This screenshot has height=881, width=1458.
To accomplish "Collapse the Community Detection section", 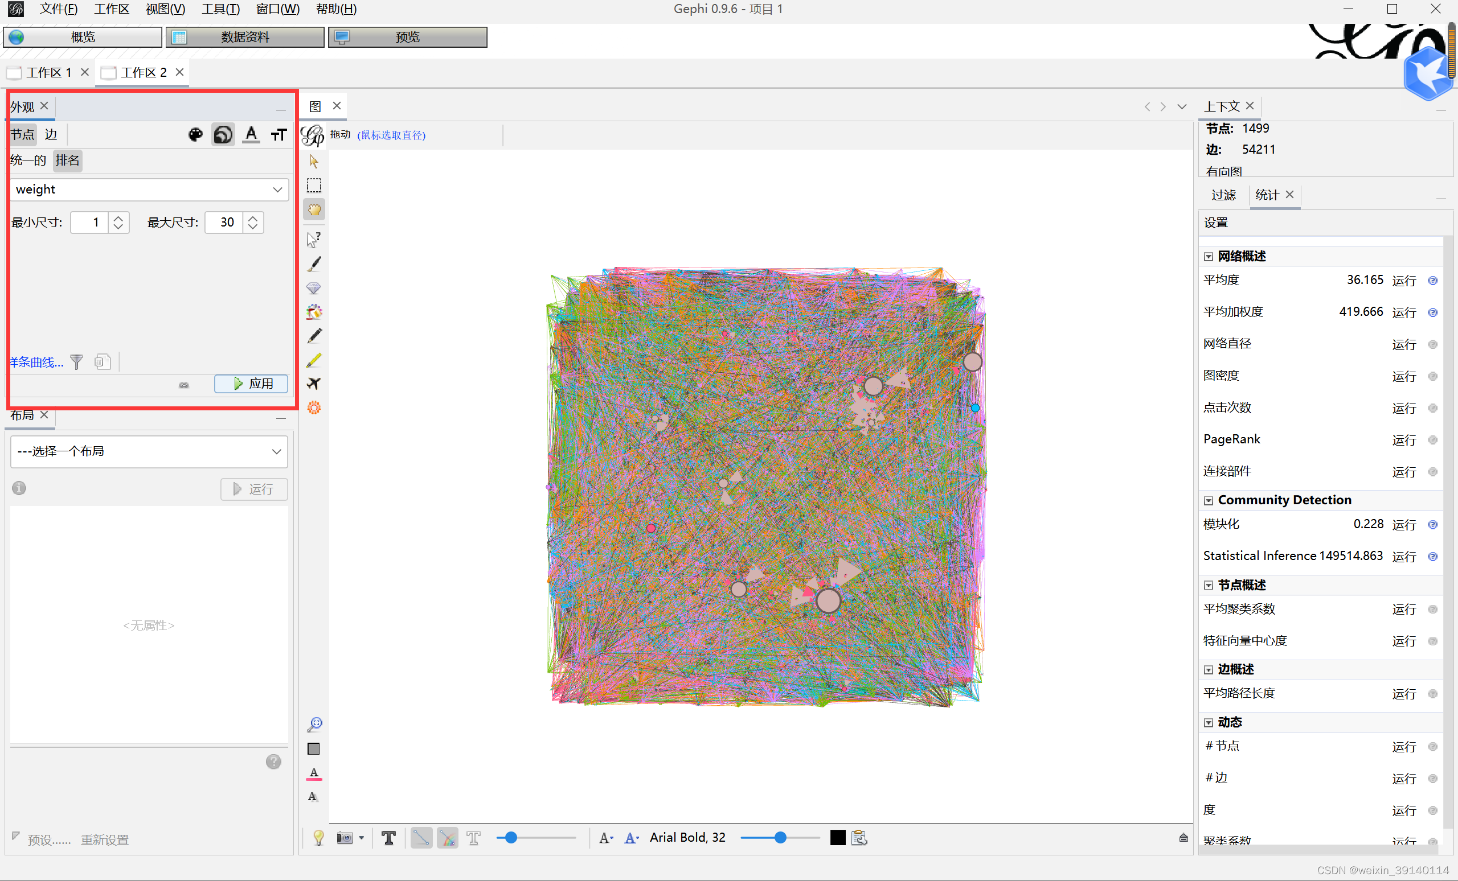I will [1209, 501].
